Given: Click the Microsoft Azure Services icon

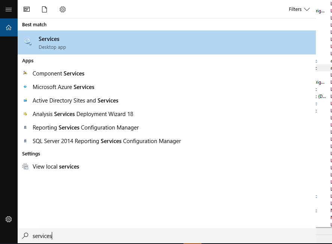Looking at the screenshot, I should (25, 87).
